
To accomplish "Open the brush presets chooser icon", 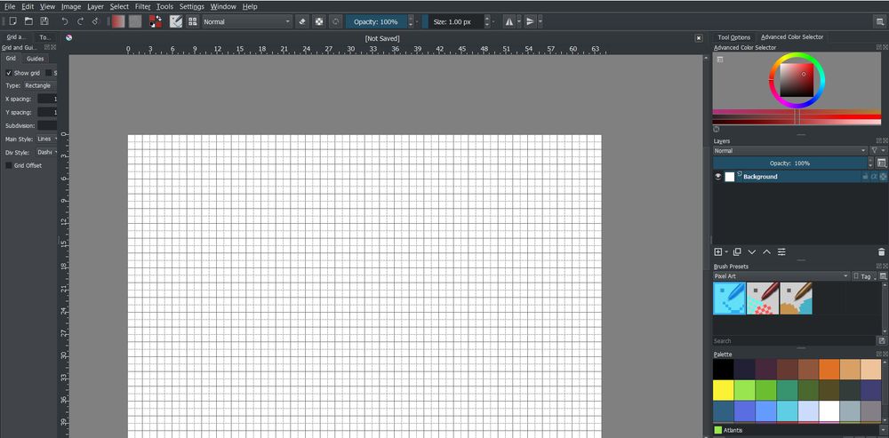I will 193,21.
